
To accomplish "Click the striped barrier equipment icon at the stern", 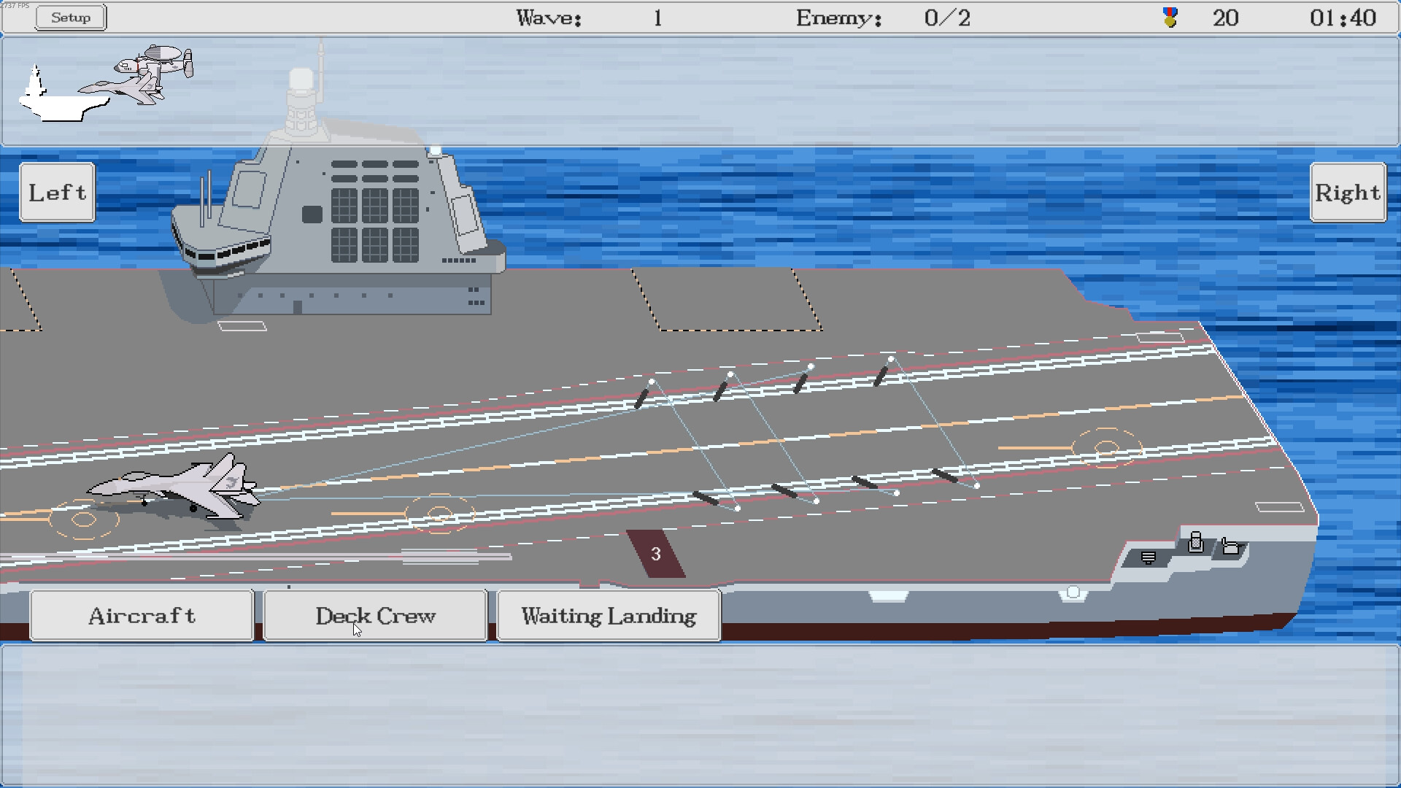I will pos(1149,558).
